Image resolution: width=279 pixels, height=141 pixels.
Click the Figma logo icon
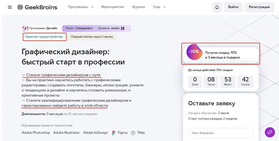[x=114, y=133]
